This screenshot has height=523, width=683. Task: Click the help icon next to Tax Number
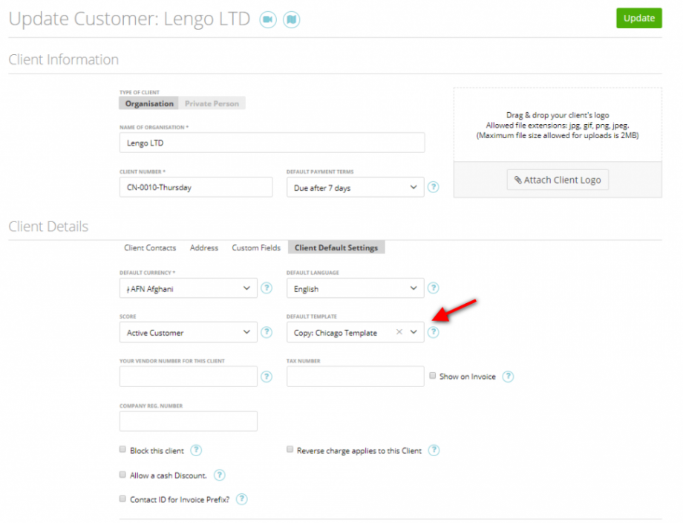(x=508, y=377)
